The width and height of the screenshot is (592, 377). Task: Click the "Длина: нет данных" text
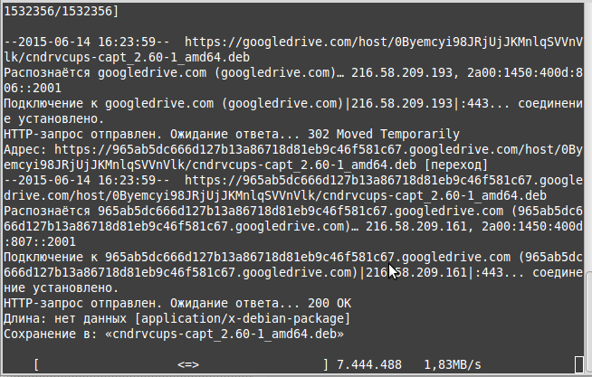point(65,318)
